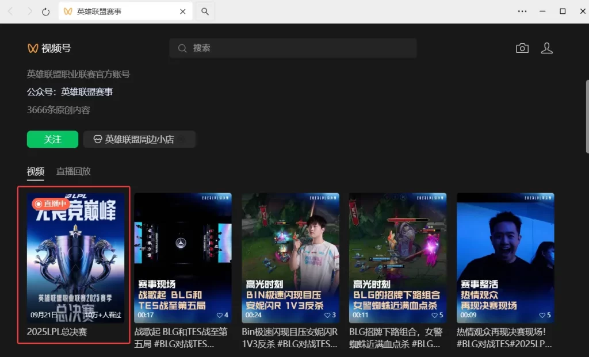Click the 视频号 logo
Screen dimensions: 589x357
tap(49, 48)
